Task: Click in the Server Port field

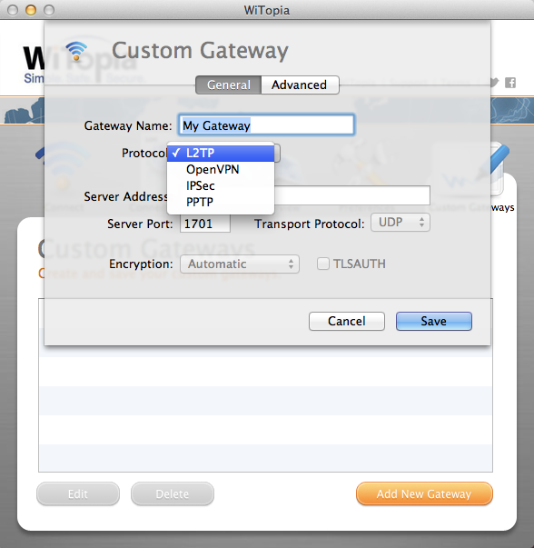Action: 205,224
